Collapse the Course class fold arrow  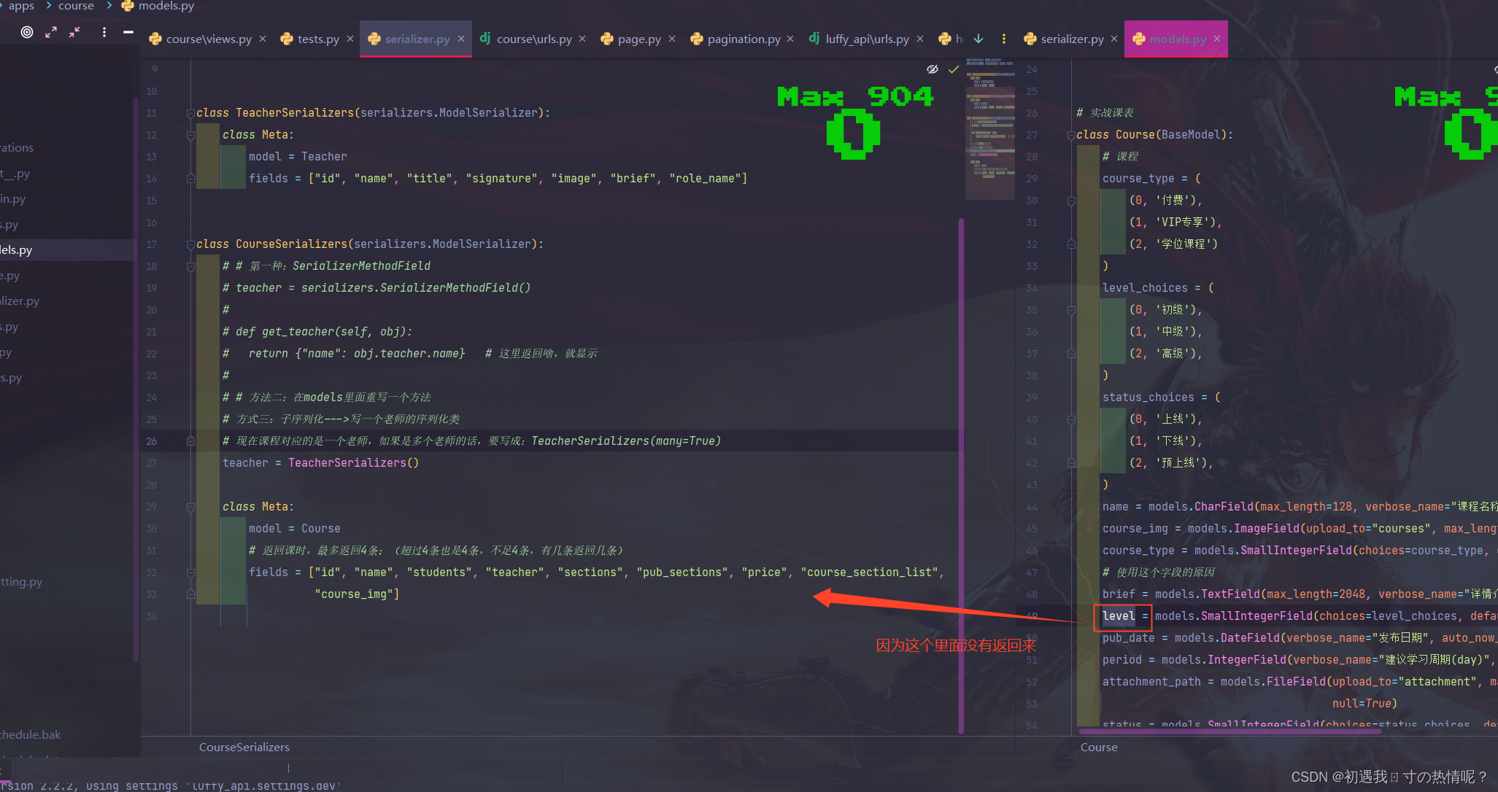[x=1071, y=135]
